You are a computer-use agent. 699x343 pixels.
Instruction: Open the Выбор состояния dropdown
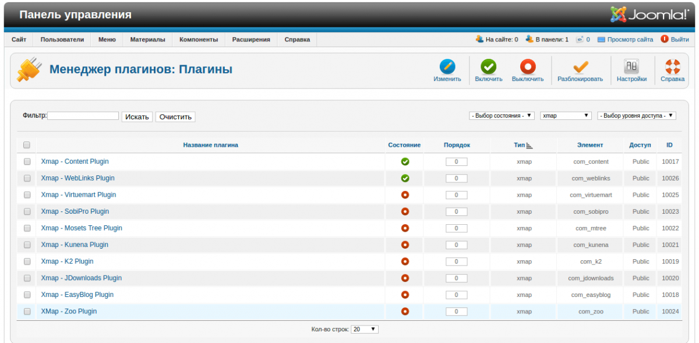[502, 116]
